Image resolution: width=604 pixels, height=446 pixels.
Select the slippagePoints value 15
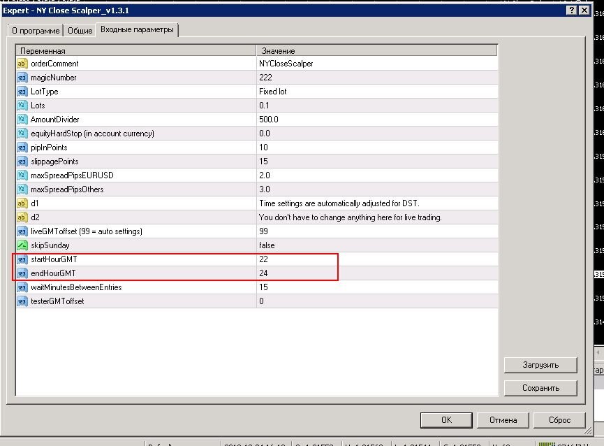(x=263, y=161)
